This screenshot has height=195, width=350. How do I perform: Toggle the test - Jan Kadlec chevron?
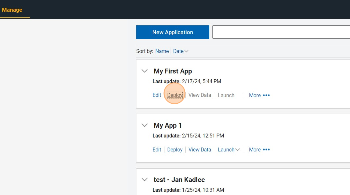(x=145, y=179)
